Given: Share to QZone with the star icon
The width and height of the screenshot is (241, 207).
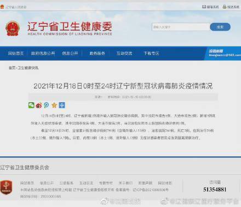Looking at the screenshot, I should 54,105.
